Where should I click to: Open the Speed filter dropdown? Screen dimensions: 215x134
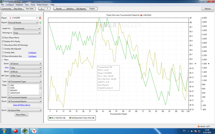pos(25,97)
